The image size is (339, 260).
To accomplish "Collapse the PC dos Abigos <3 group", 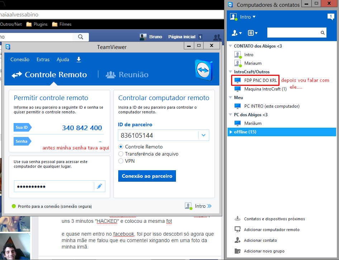I will (230, 114).
